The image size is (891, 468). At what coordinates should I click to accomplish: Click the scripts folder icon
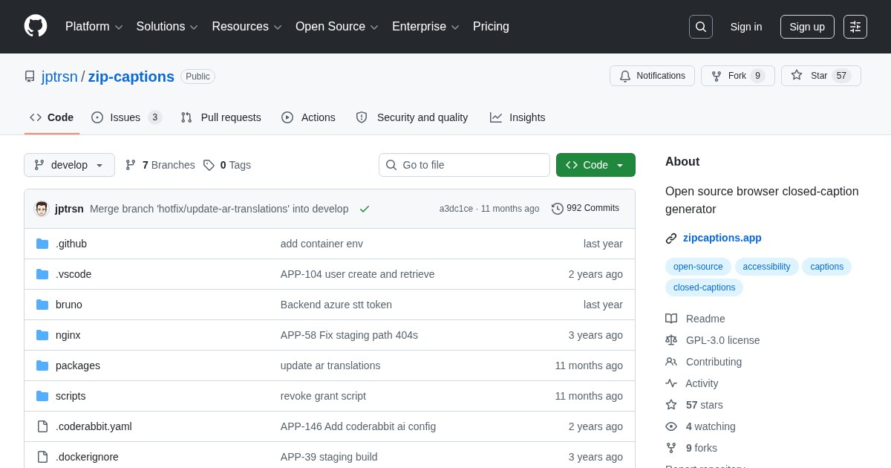click(x=42, y=396)
